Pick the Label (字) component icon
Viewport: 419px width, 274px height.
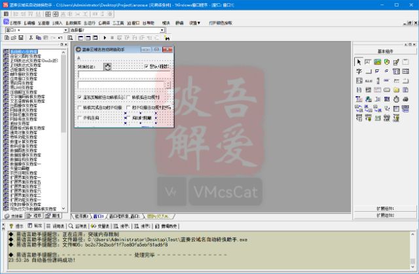(359, 71)
